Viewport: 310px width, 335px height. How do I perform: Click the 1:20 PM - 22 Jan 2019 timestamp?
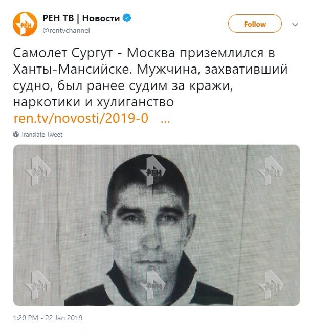point(48,318)
